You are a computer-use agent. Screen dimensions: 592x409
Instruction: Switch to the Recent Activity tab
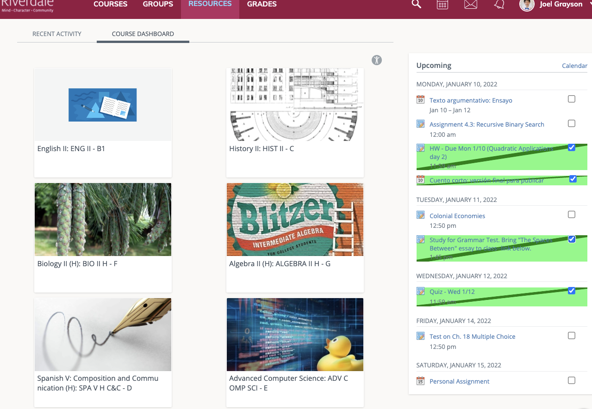tap(57, 34)
